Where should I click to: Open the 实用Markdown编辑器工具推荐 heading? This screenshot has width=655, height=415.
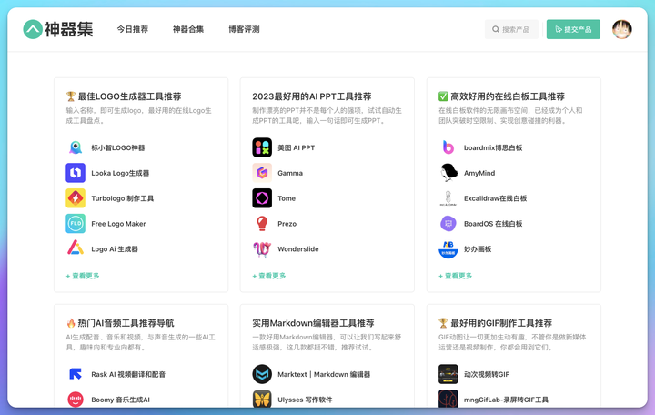click(313, 323)
